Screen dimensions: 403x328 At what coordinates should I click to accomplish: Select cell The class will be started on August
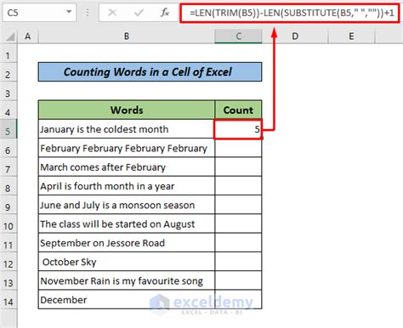(127, 224)
